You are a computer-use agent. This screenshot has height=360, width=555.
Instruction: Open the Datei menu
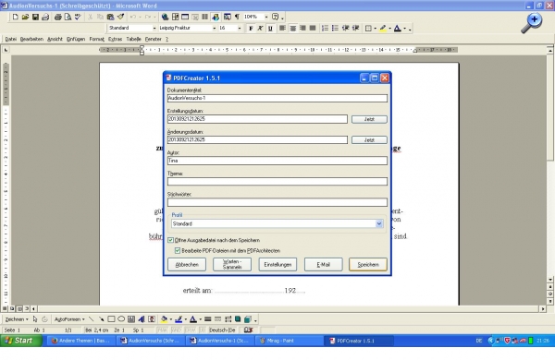click(x=10, y=39)
